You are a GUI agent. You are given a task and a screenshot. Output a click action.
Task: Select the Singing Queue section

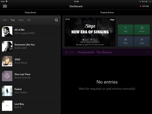(x=107, y=12)
